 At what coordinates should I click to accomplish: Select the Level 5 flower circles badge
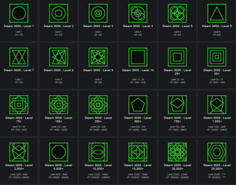[x=177, y=13]
